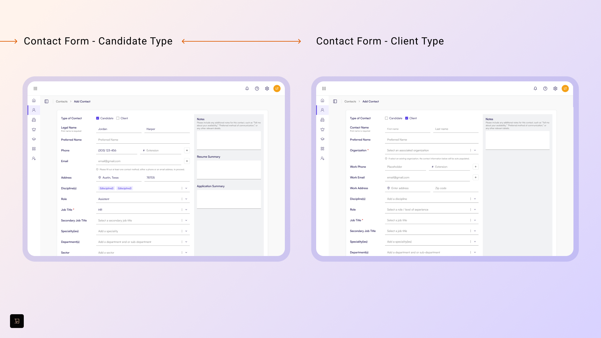Check the unchecked Client box in Candidate Type form
Image resolution: width=601 pixels, height=338 pixels.
tap(118, 118)
